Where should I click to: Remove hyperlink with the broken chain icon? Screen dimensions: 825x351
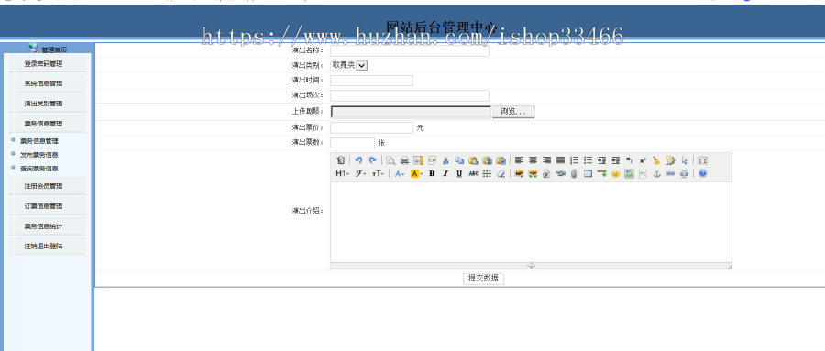point(685,173)
